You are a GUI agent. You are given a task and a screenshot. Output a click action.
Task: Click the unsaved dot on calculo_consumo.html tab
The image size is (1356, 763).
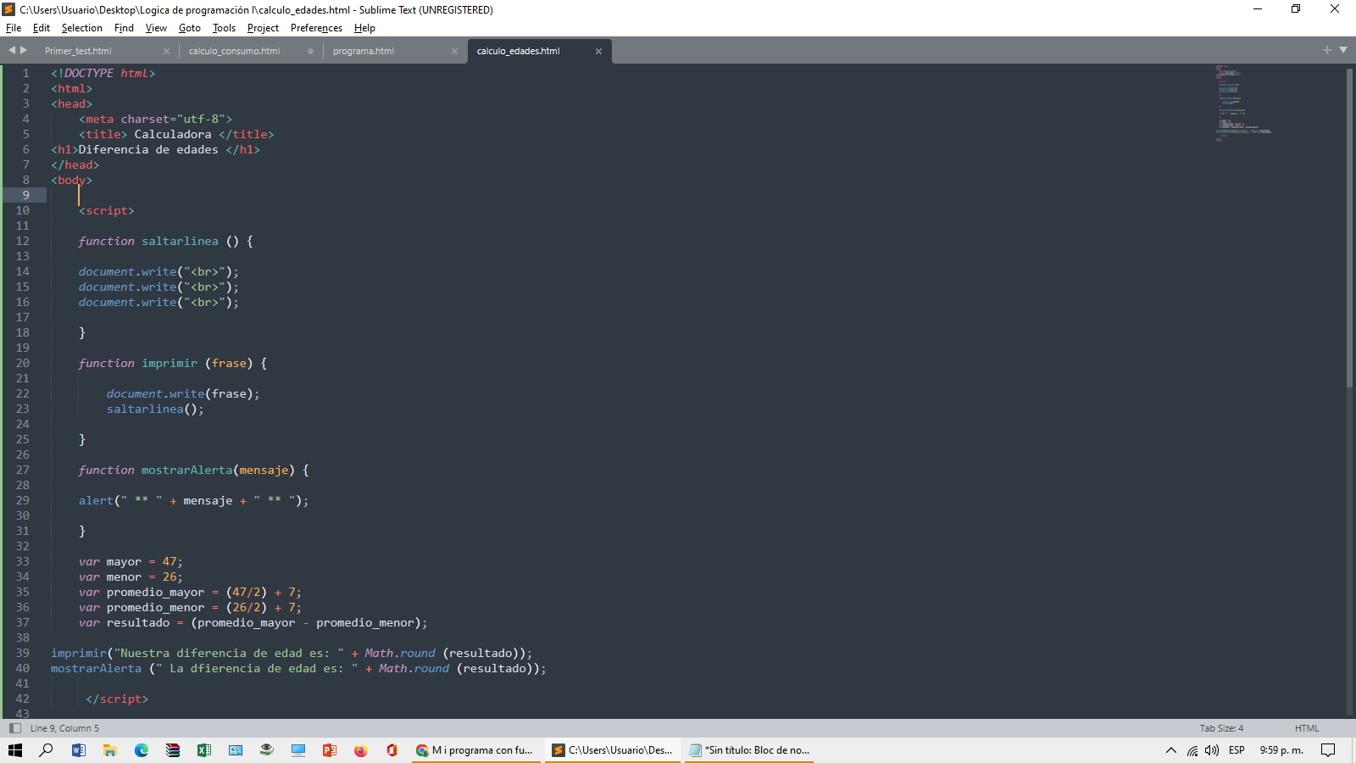(x=310, y=52)
